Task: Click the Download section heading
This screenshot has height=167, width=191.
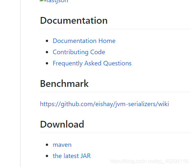Action: click(x=62, y=124)
